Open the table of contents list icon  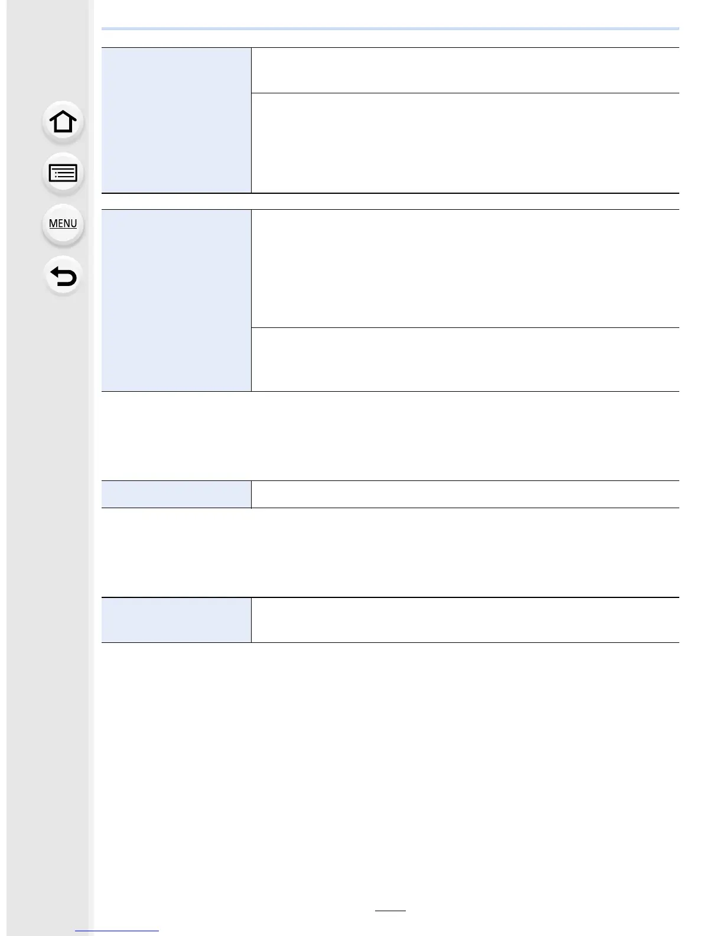tap(63, 173)
